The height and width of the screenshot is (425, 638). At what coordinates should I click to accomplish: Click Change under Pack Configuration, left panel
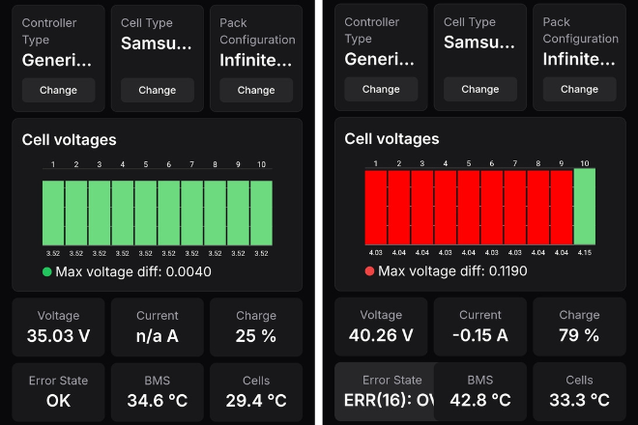pyautogui.click(x=256, y=90)
